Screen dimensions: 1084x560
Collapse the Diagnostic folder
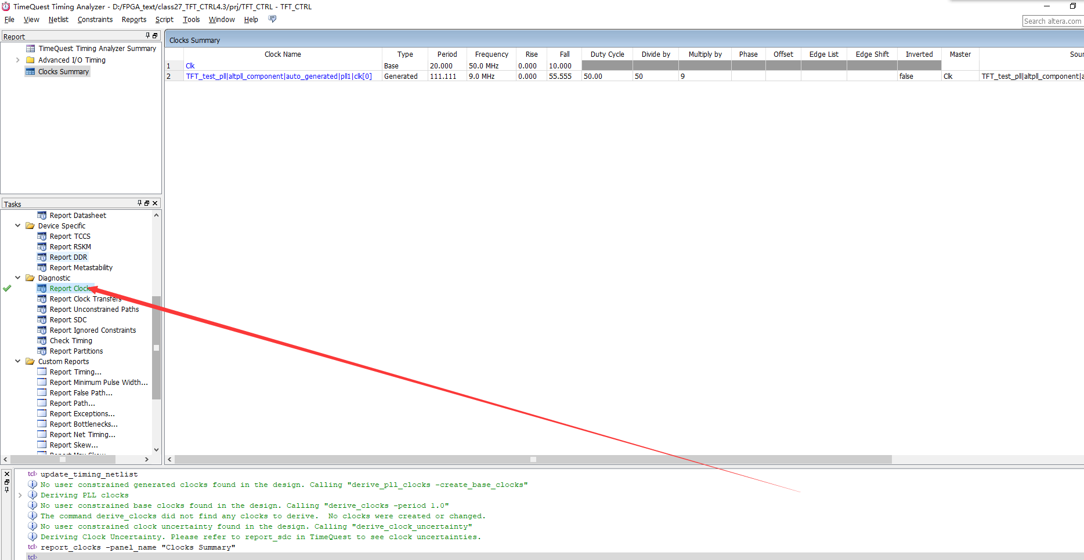pos(17,278)
